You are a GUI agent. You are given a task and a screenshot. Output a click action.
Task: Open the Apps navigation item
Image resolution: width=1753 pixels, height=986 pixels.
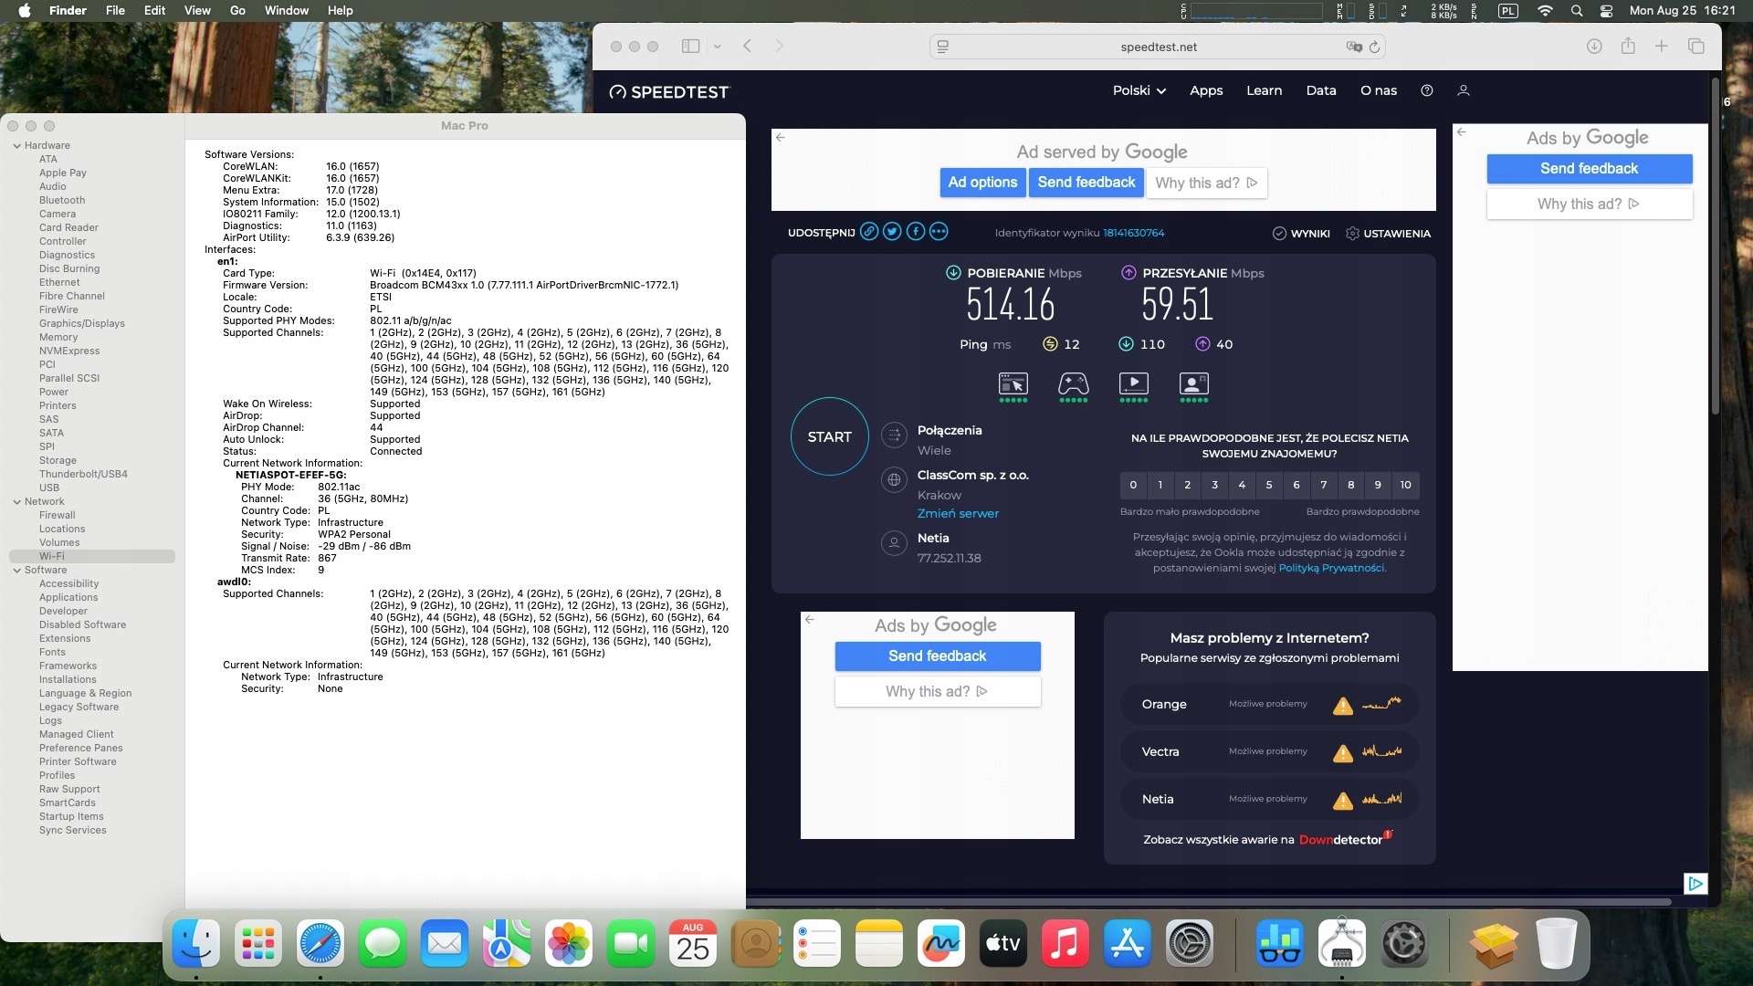point(1205,90)
